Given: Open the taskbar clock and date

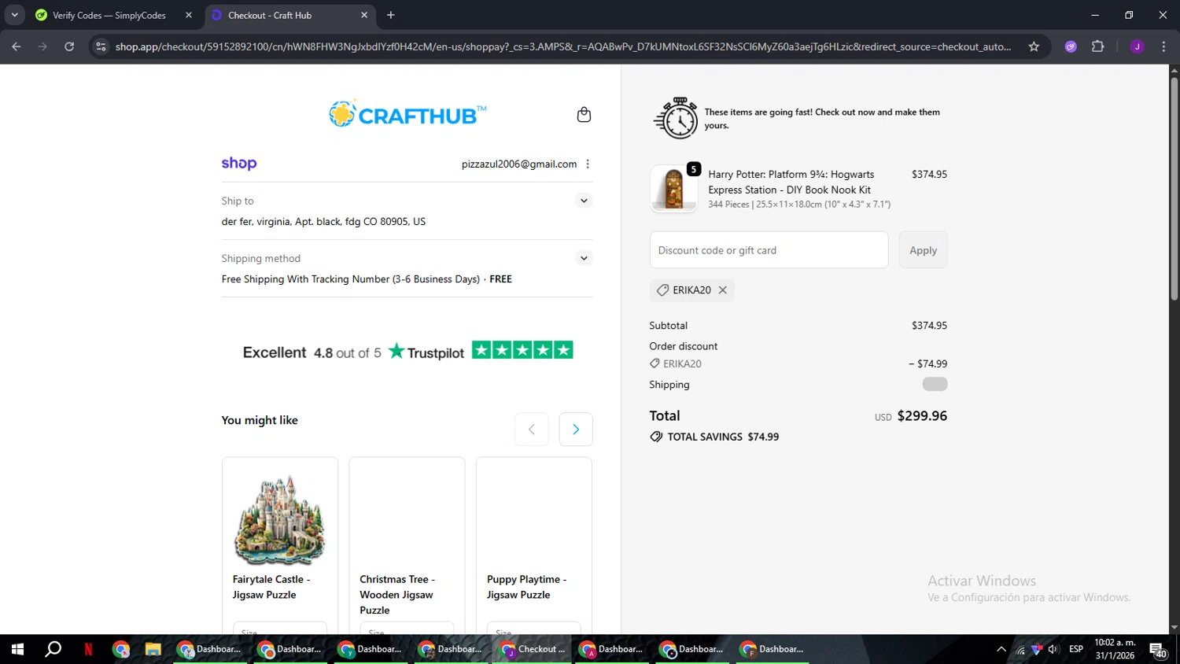Looking at the screenshot, I should 1115,649.
